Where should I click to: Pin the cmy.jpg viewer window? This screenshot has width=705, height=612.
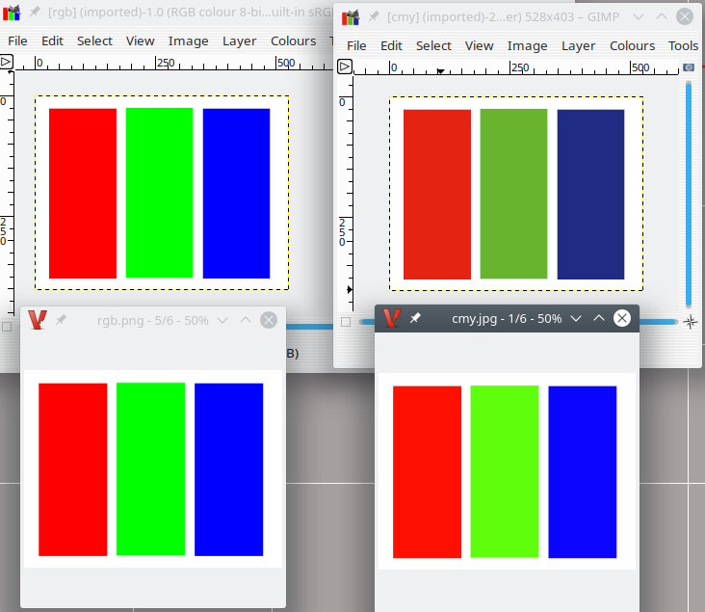coord(415,318)
